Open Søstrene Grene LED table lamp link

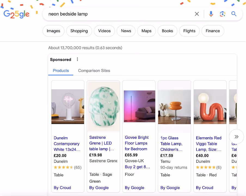click(102, 143)
